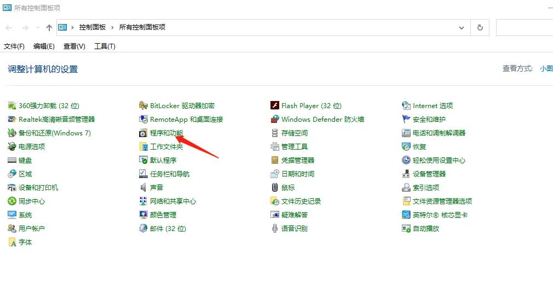Click the control panel icon in address bar
553x296 pixels.
pos(62,27)
